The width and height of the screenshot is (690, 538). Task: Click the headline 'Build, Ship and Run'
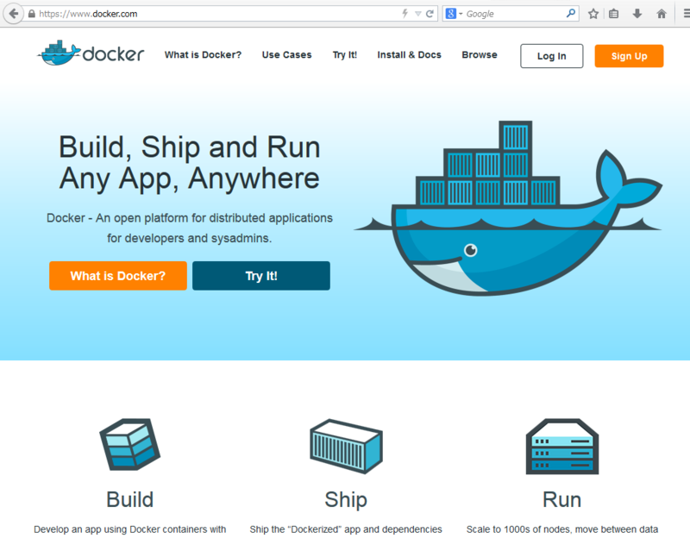click(x=190, y=147)
